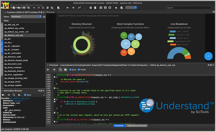
Task: Pin the Information Browser panel
Action: 39,91
